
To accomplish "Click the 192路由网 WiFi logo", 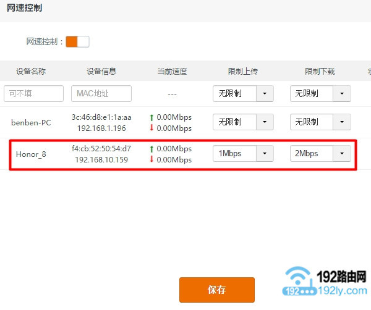I will [x=300, y=281].
